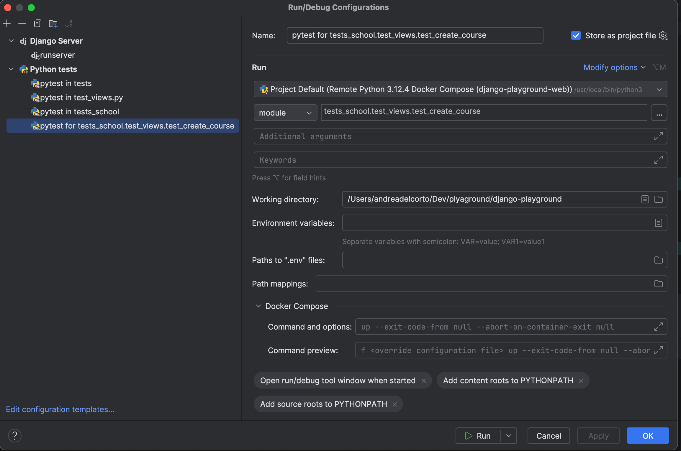Screen dimensions: 681x451
Task: Click the Cancel button
Action: (x=549, y=435)
